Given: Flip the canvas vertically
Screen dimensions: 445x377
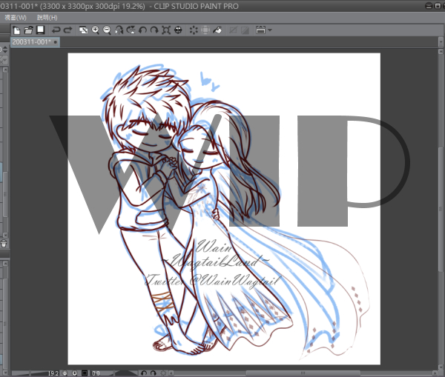Looking at the screenshot, I should pyautogui.click(x=131, y=30).
